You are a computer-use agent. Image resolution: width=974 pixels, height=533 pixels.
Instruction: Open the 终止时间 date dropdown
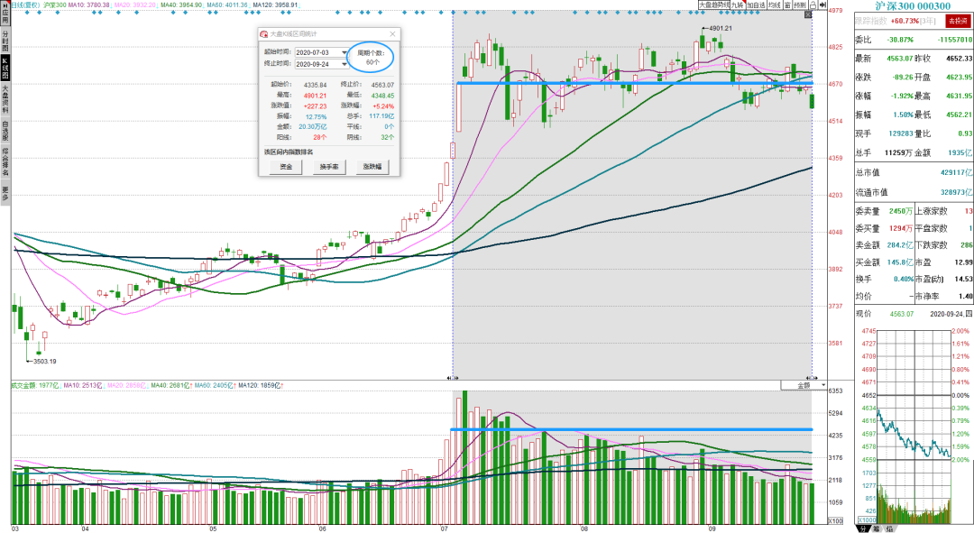345,64
